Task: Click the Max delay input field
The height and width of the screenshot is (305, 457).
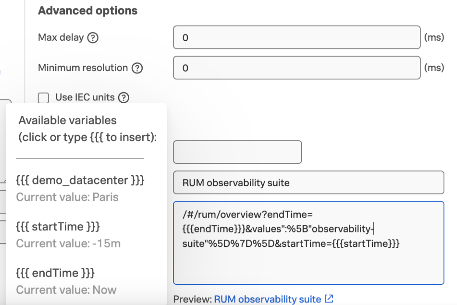Action: 297,37
